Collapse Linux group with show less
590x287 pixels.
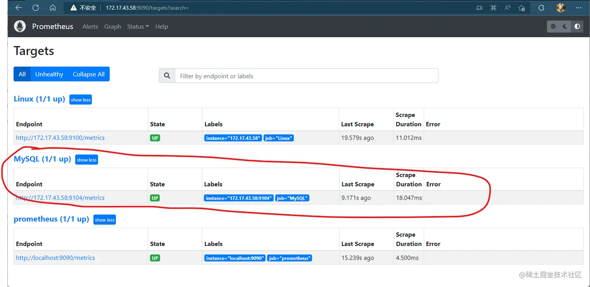pyautogui.click(x=81, y=100)
